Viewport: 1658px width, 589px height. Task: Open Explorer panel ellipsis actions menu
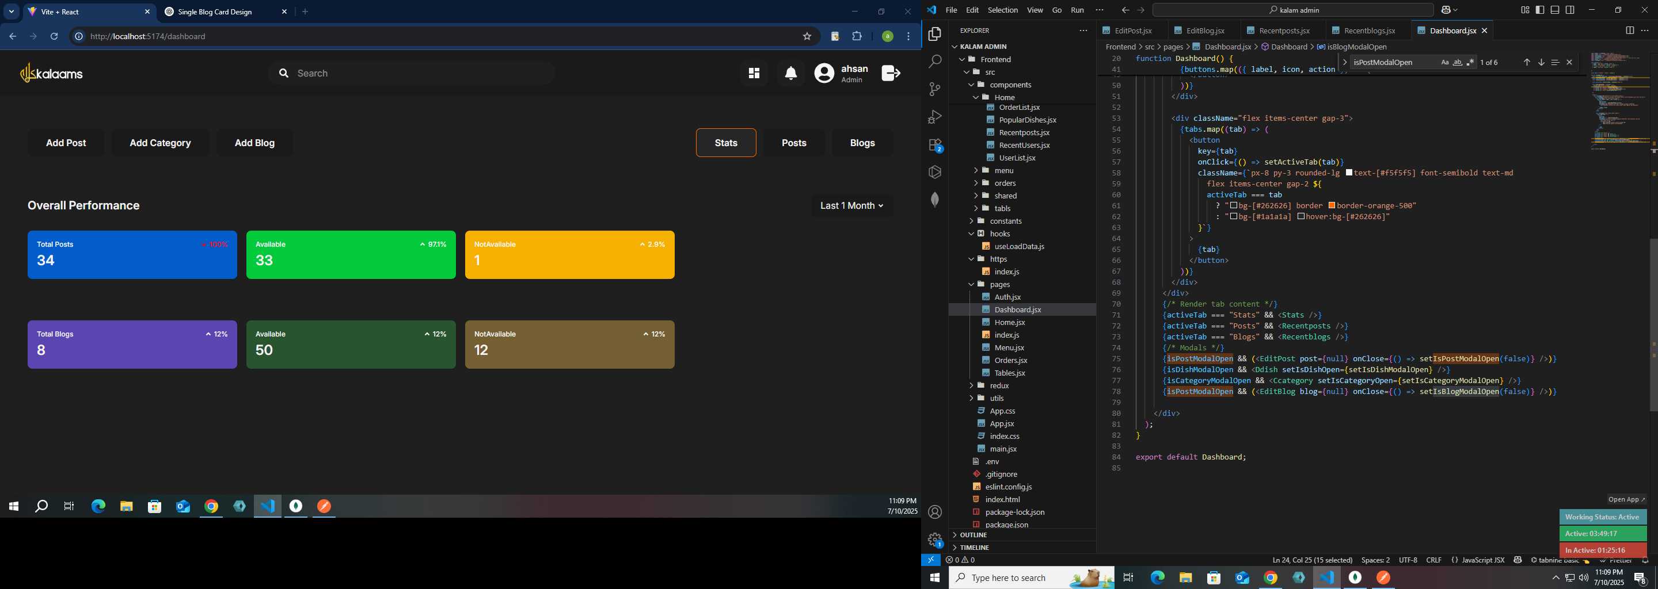[x=1083, y=30]
